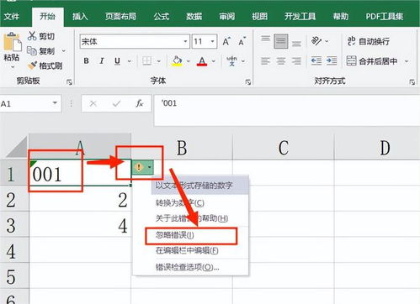
Task: Click the Paste clipboard icon
Action: coord(12,41)
